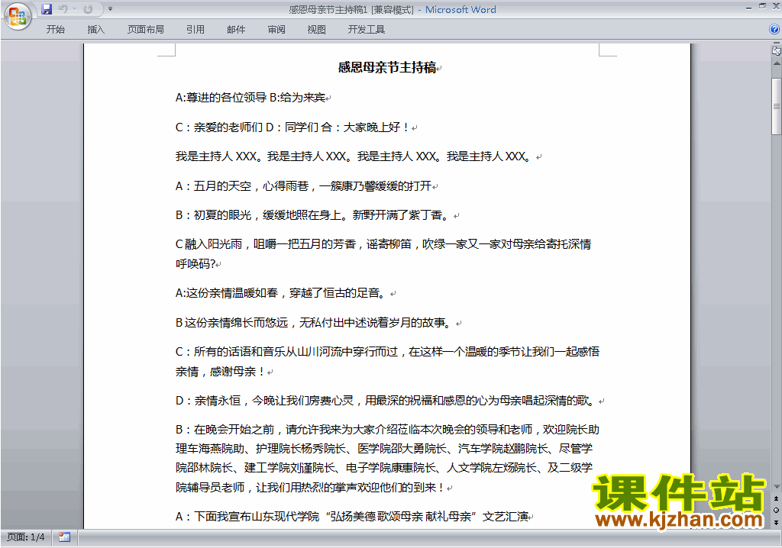The height and width of the screenshot is (548, 782).
Task: Click the line starting 院辅导员老师
Action: (310, 487)
